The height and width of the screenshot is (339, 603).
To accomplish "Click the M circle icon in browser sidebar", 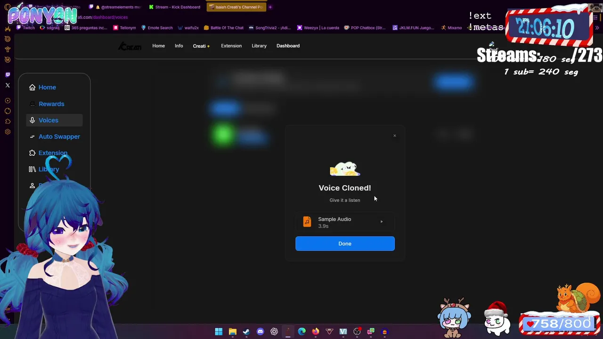I will [x=8, y=60].
